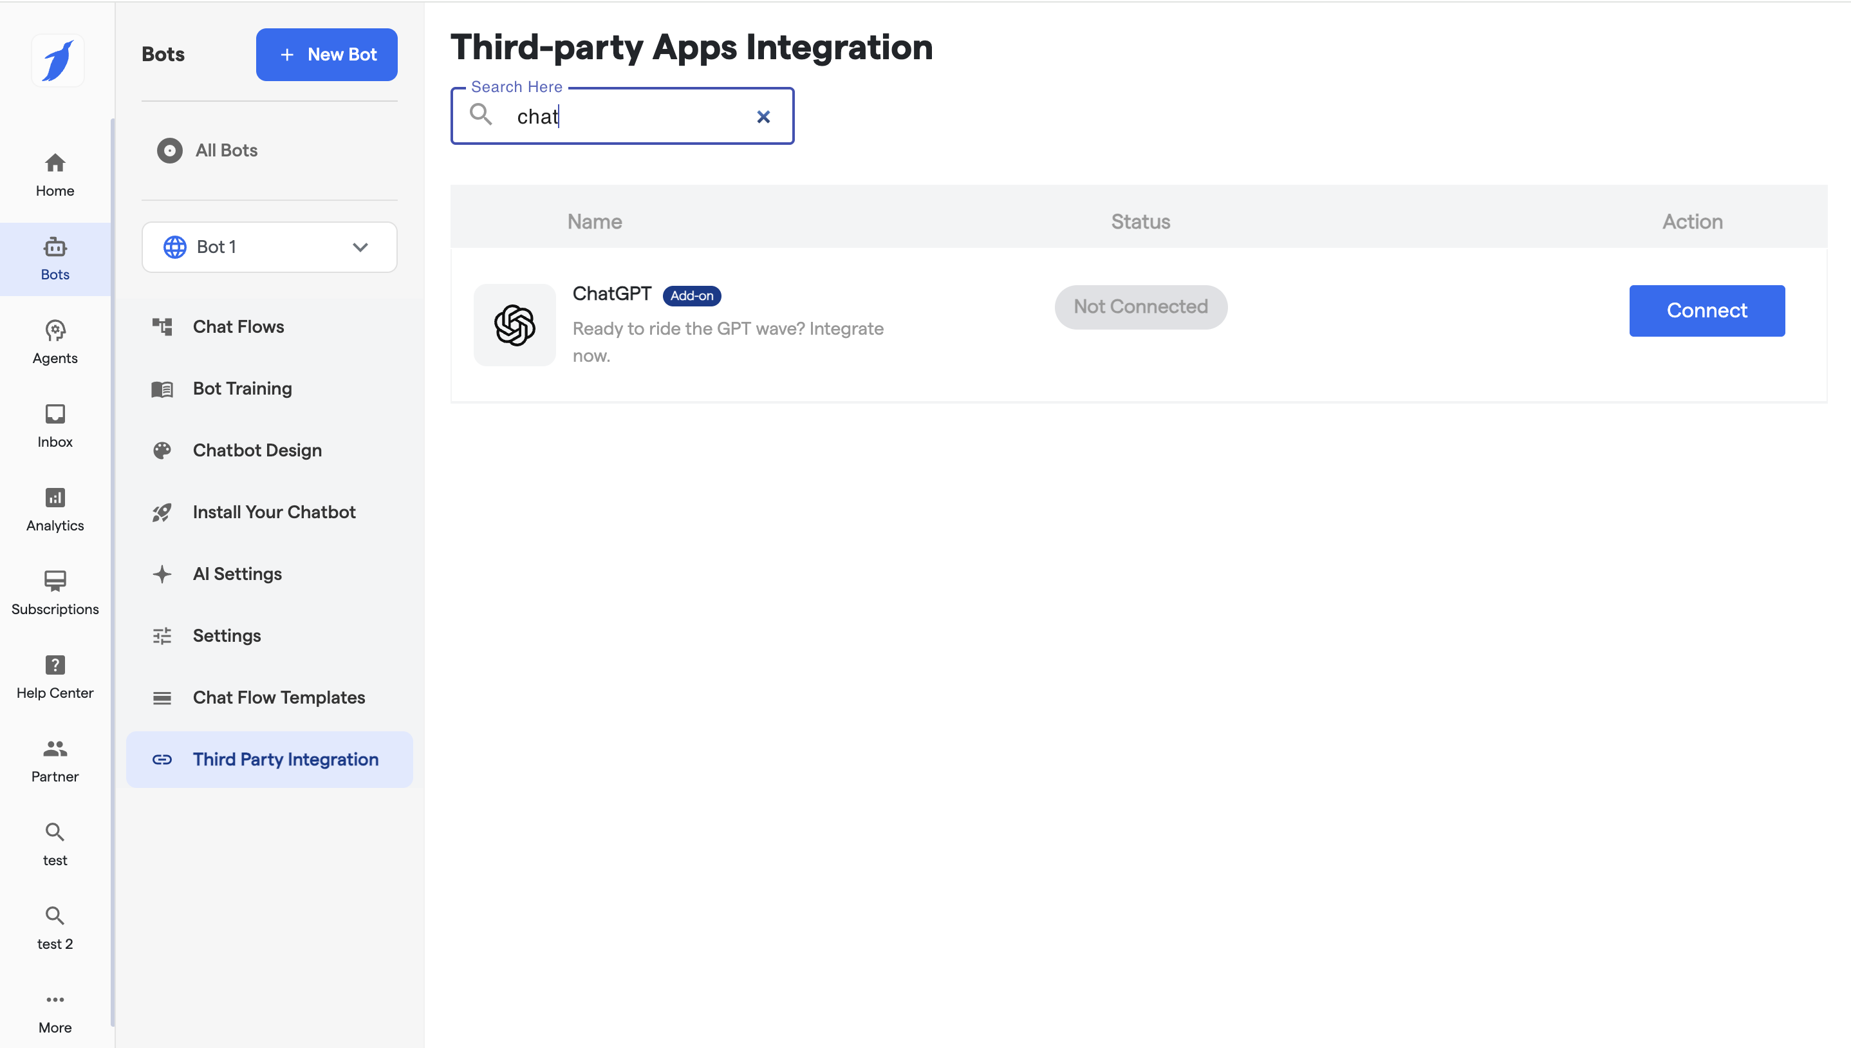Open AI Settings menu item
The width and height of the screenshot is (1851, 1048).
coord(237,574)
